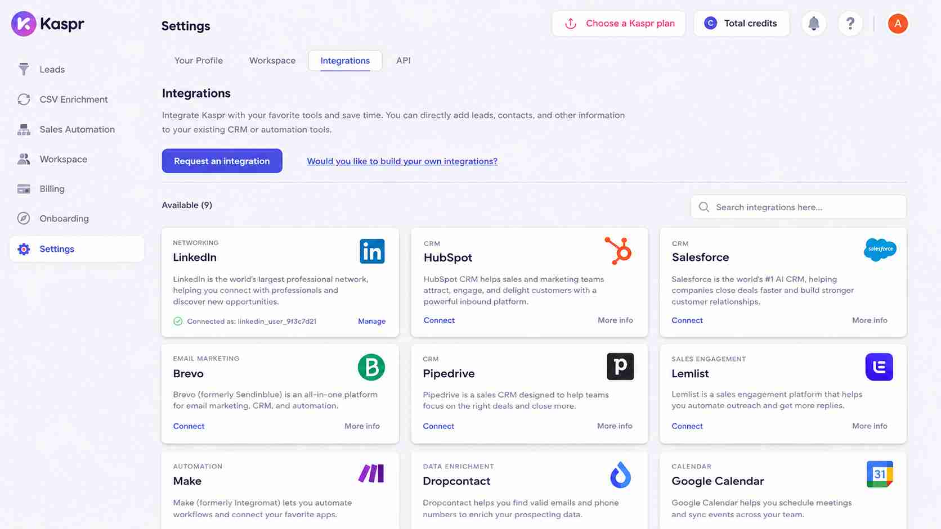Click the Salesforce cloud logo

pyautogui.click(x=880, y=250)
